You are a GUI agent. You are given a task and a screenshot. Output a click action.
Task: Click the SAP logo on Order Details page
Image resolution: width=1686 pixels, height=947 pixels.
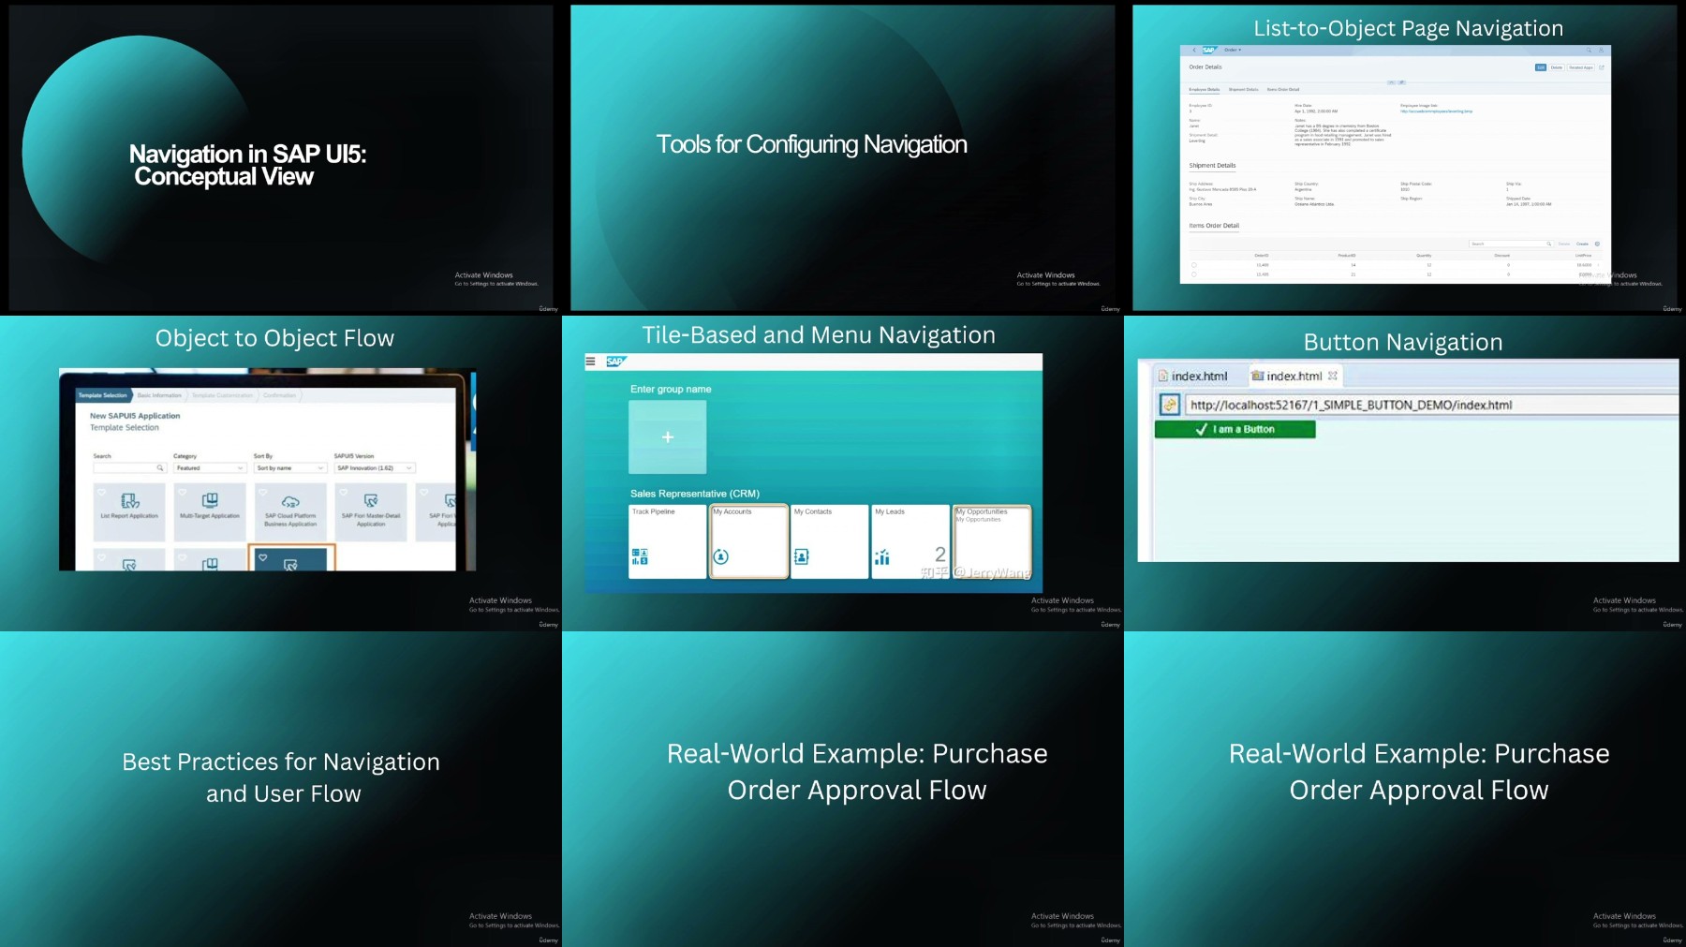[x=1210, y=50]
